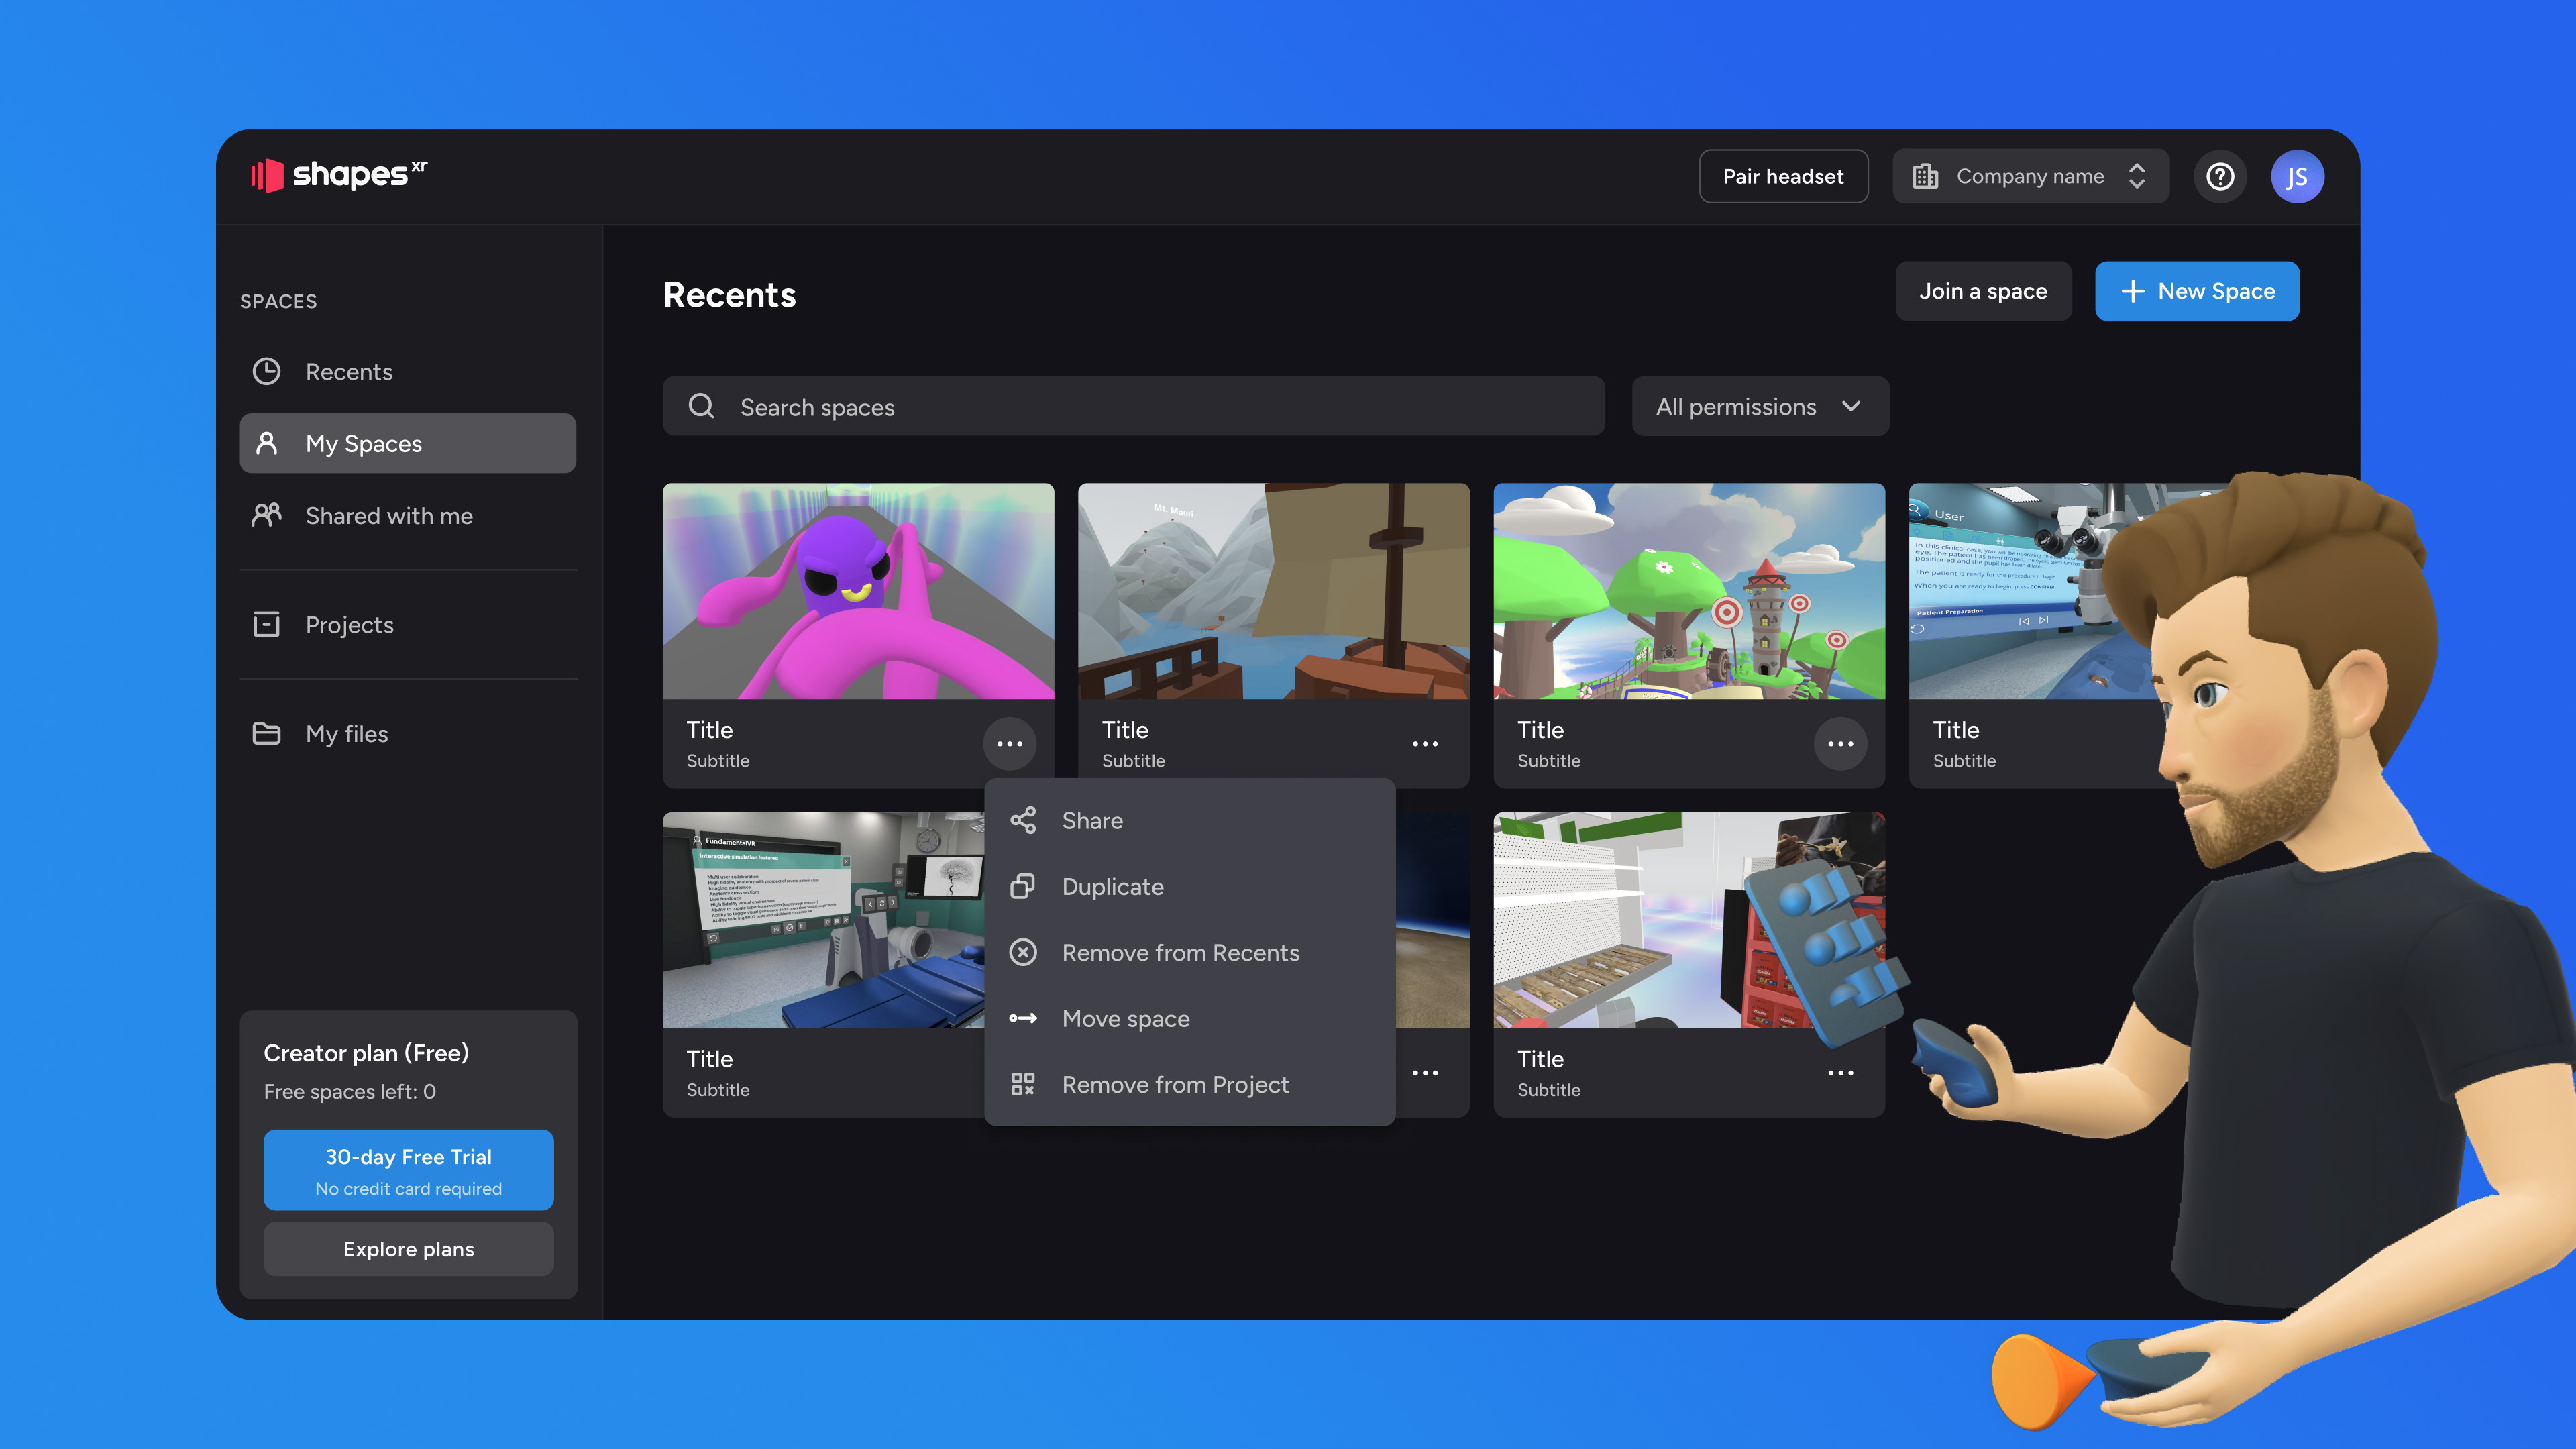The width and height of the screenshot is (2576, 1449).
Task: Click the Recents clock icon in sidebar
Action: [266, 372]
